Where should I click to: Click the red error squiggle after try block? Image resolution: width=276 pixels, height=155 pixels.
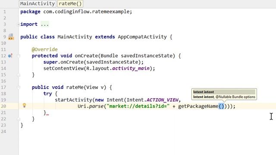pos(47,114)
